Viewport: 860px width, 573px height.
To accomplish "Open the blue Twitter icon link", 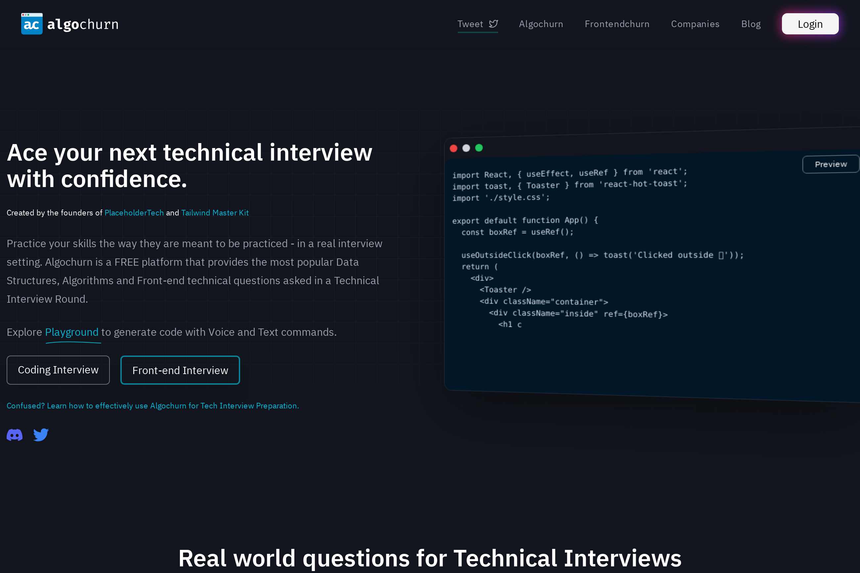I will [41, 435].
